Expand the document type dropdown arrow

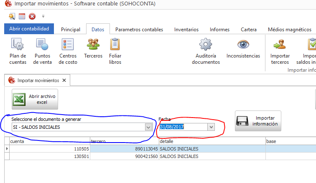point(148,127)
